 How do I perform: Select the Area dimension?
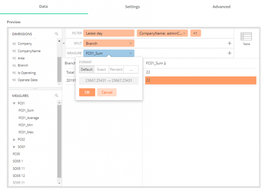(x=21, y=58)
